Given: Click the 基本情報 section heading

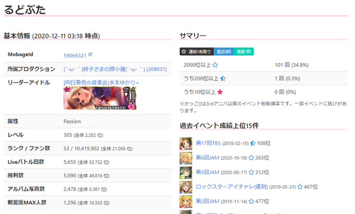Looking at the screenshot, I should click(x=52, y=35).
